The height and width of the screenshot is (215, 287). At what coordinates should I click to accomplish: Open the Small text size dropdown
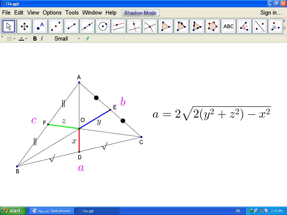click(67, 39)
